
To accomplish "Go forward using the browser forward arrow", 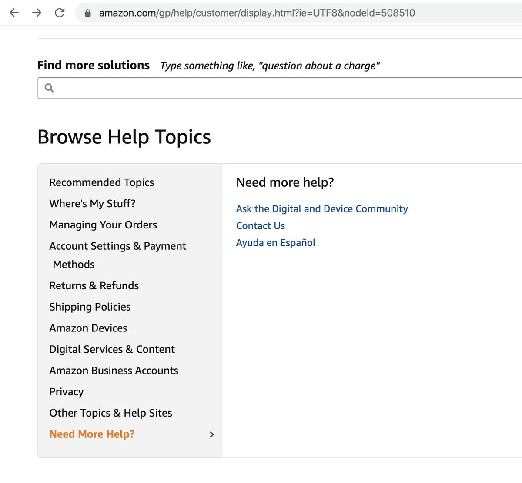I will (x=37, y=13).
